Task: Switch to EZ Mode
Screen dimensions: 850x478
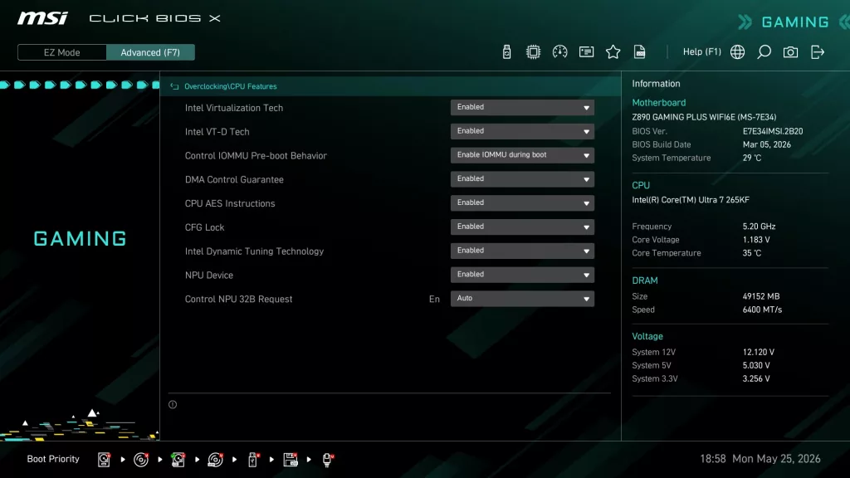Action: coord(61,52)
